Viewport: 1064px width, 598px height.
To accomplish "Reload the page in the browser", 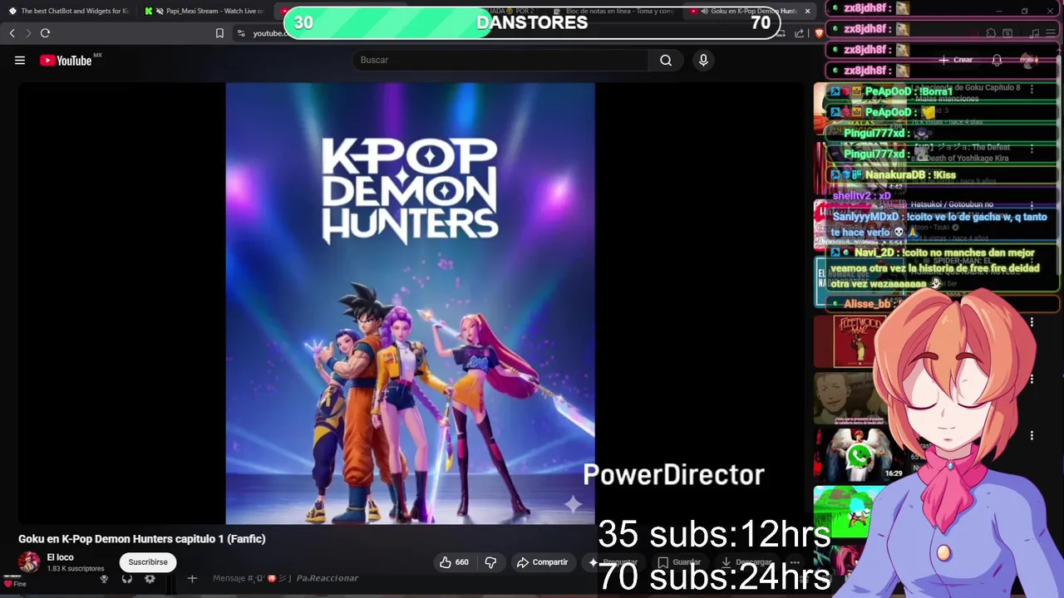I will pyautogui.click(x=45, y=33).
